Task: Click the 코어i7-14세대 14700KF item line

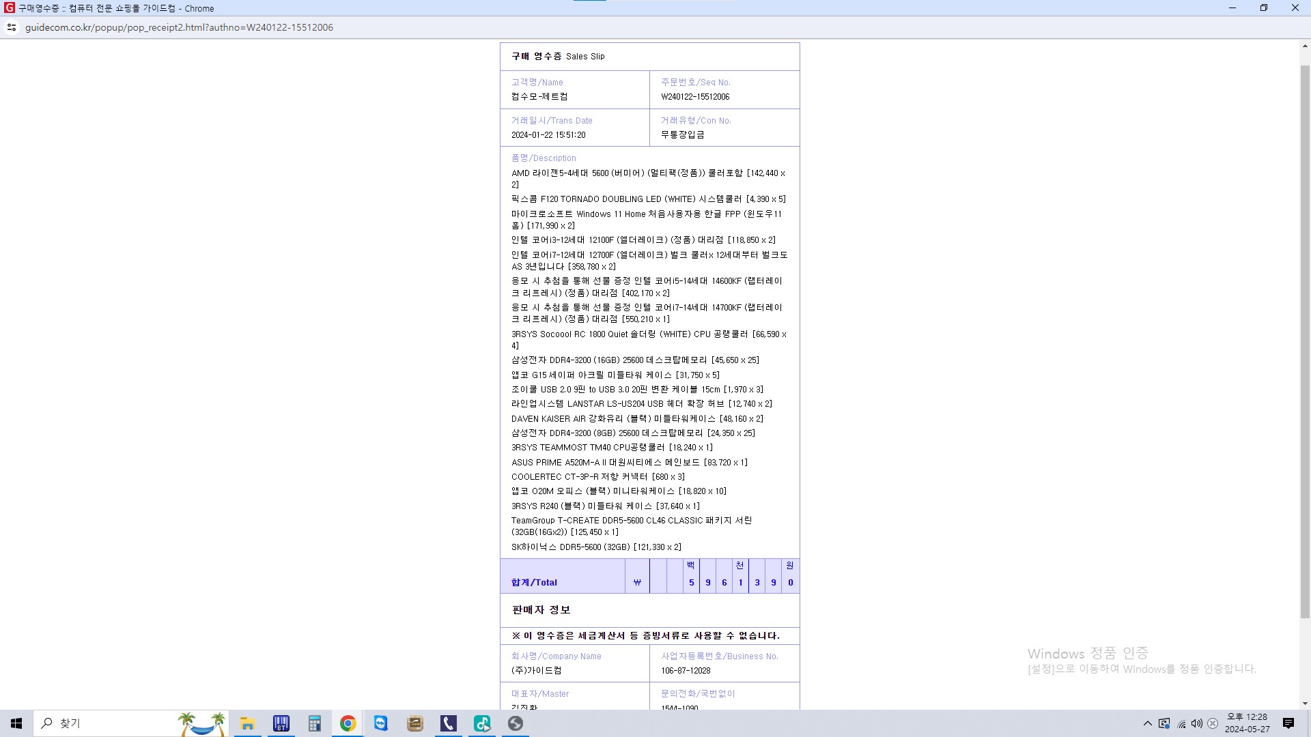Action: [x=647, y=313]
